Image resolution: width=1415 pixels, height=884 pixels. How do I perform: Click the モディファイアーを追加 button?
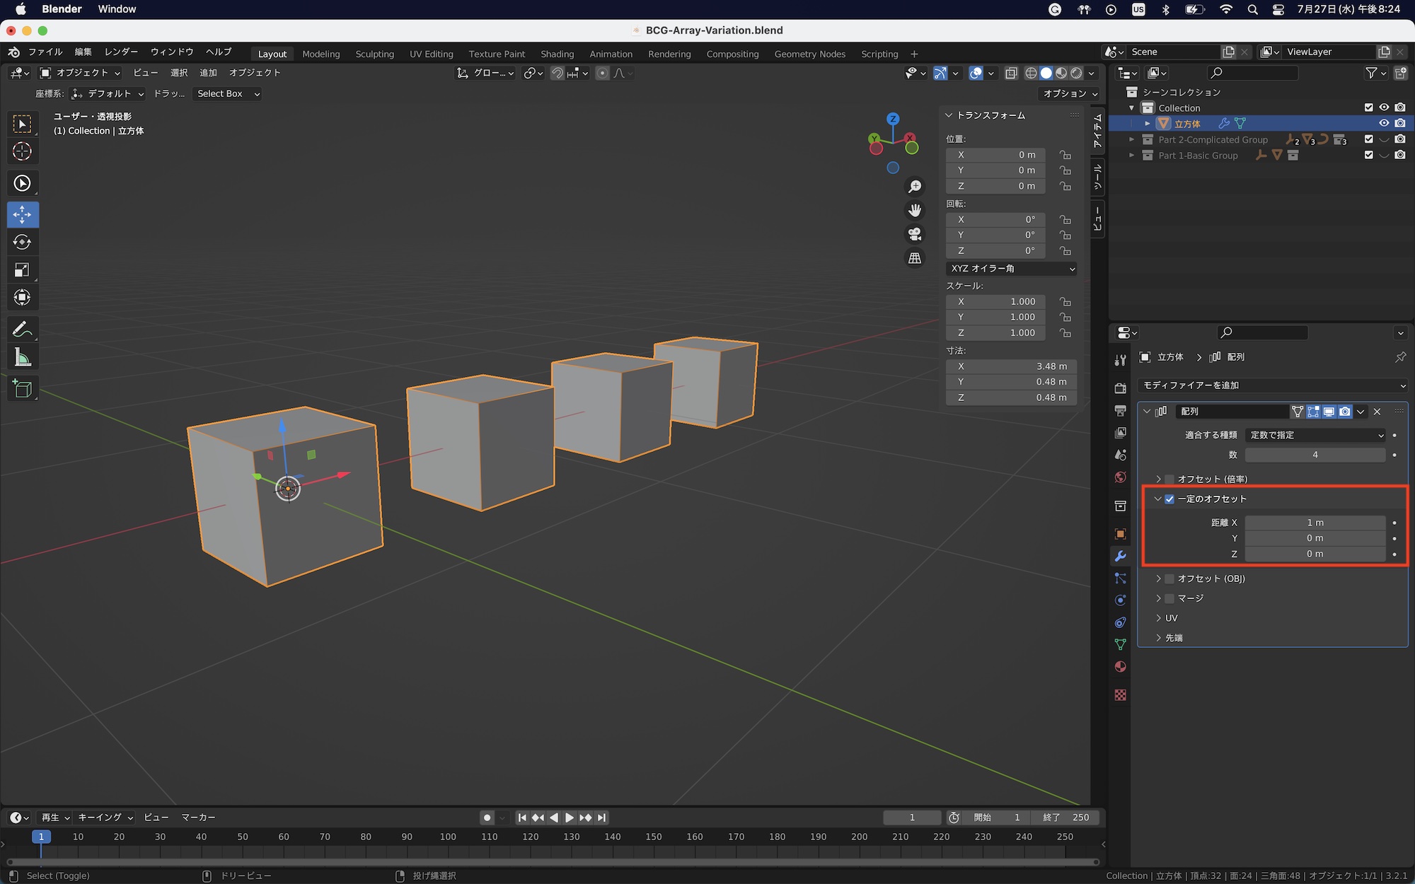[x=1271, y=385]
